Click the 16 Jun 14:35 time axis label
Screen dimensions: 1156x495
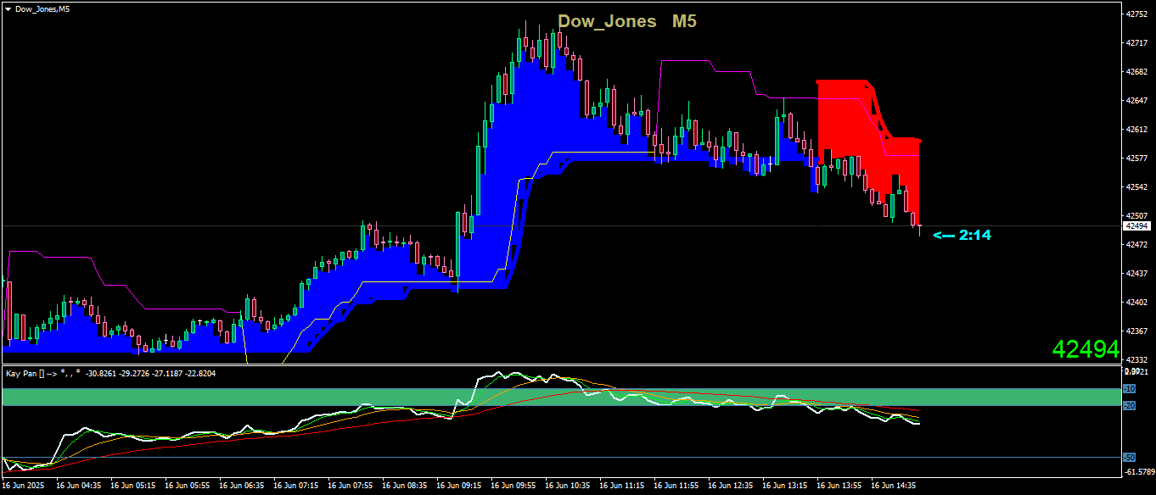pos(893,487)
